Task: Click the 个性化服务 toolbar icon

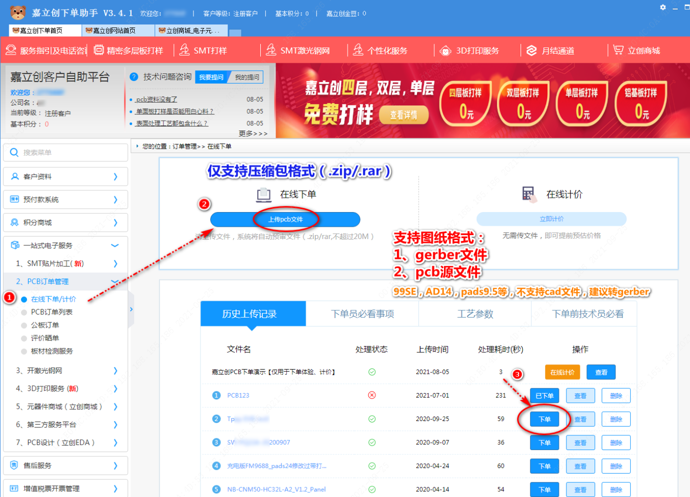Action: coord(358,50)
